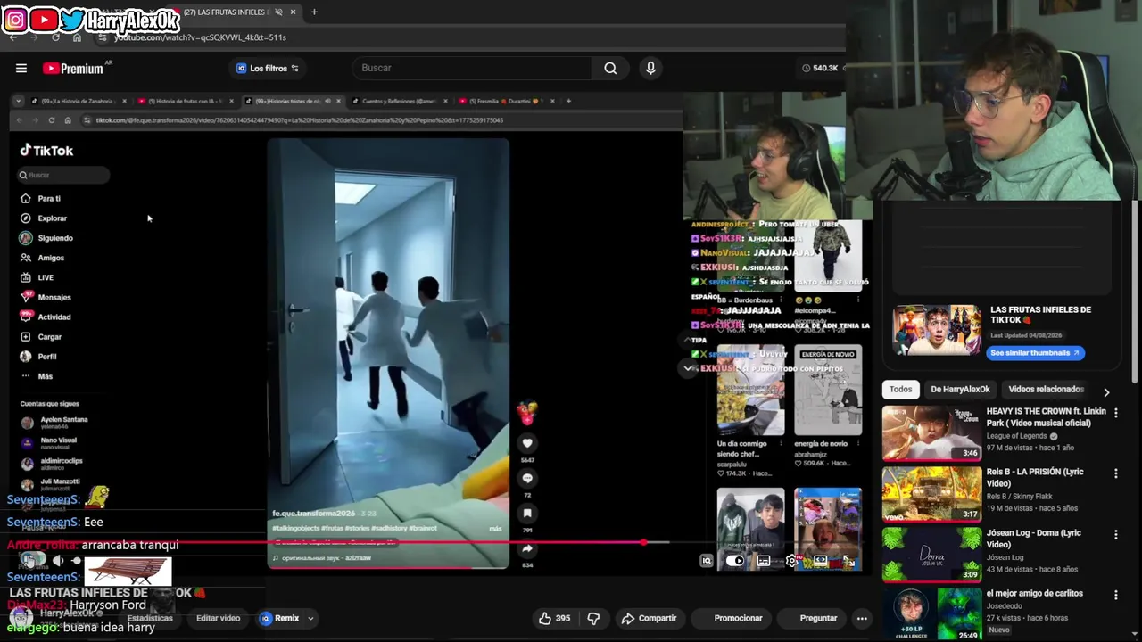Screen dimensions: 1142x642
Task: Show more chips with right chevron
Action: [x=1106, y=392]
